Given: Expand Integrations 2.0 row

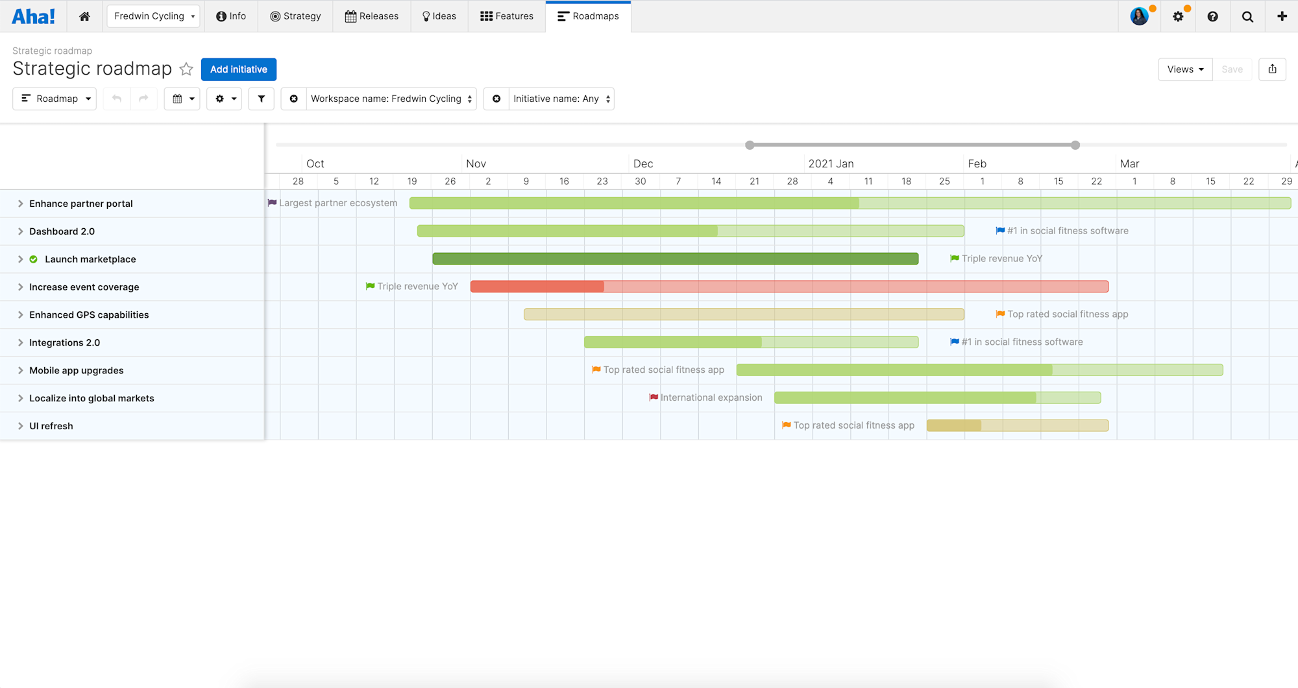Looking at the screenshot, I should pyautogui.click(x=21, y=343).
